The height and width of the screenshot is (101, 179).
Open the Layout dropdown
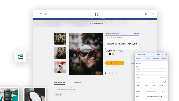click(x=151, y=70)
